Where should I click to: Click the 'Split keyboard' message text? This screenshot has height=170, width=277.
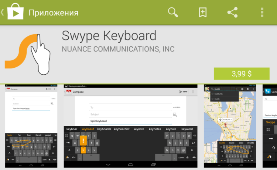point(99,121)
